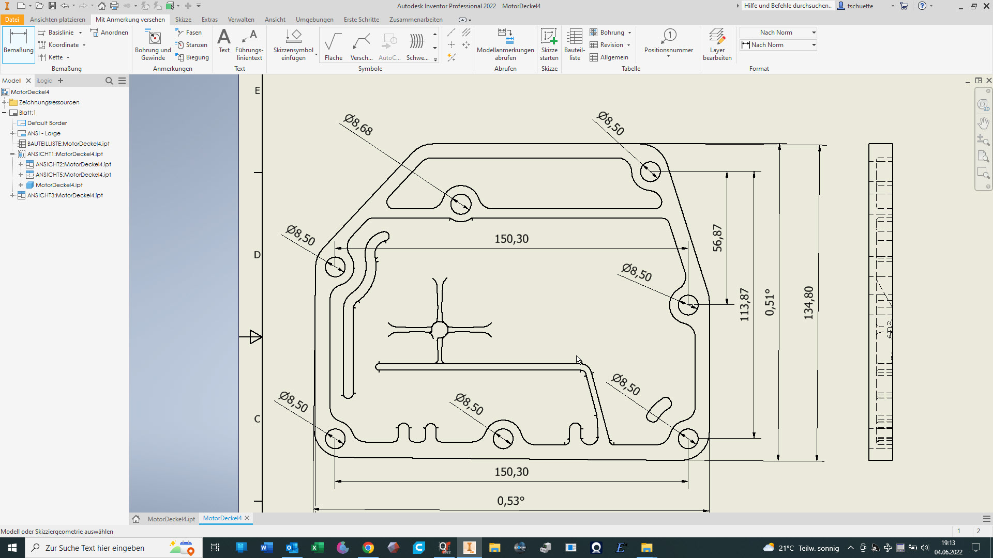993x558 pixels.
Task: Select the Fläche surface symbol
Action: click(x=333, y=45)
